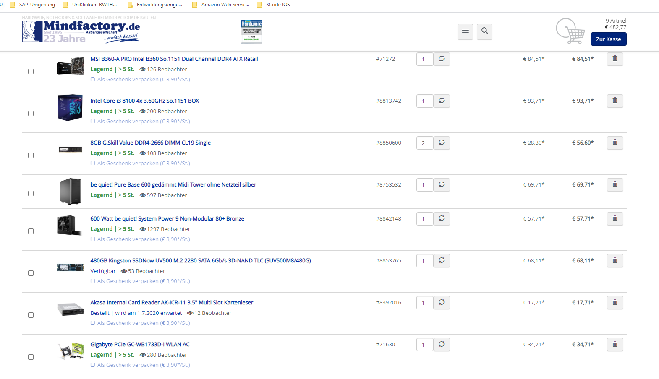
Task: Click the '1297 Beobachter' watcher count
Action: pyautogui.click(x=168, y=229)
